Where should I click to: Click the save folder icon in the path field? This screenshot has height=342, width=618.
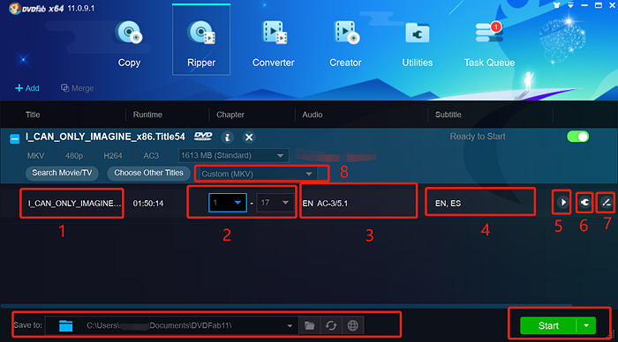coord(65,325)
